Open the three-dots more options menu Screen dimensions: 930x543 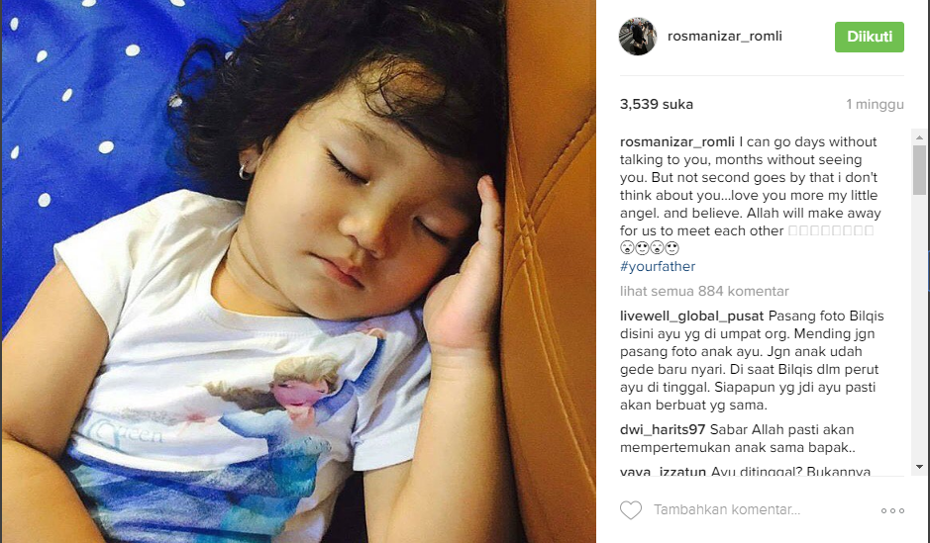click(892, 510)
